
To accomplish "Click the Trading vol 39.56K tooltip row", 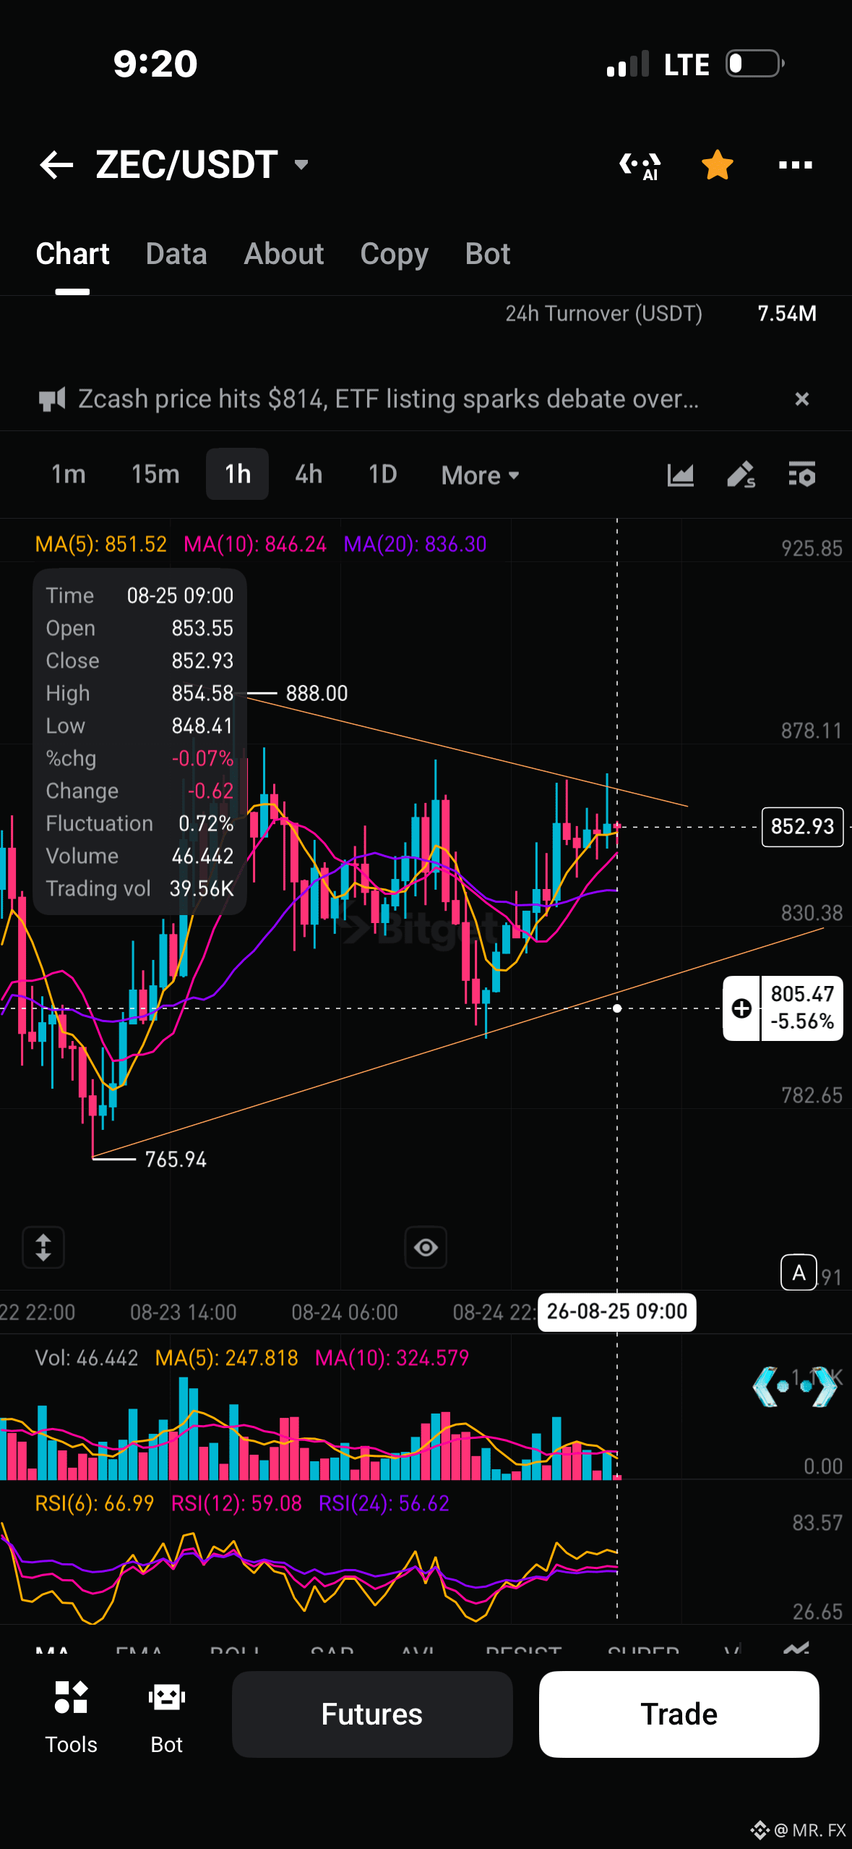I will [139, 888].
